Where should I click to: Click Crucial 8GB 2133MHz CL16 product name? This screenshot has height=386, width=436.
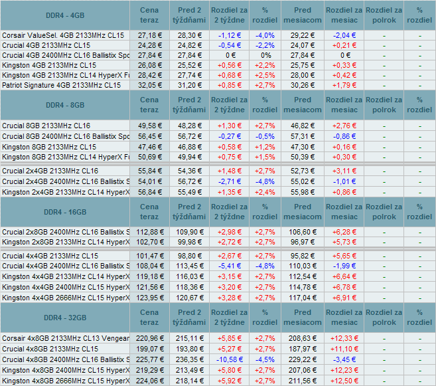(46, 126)
